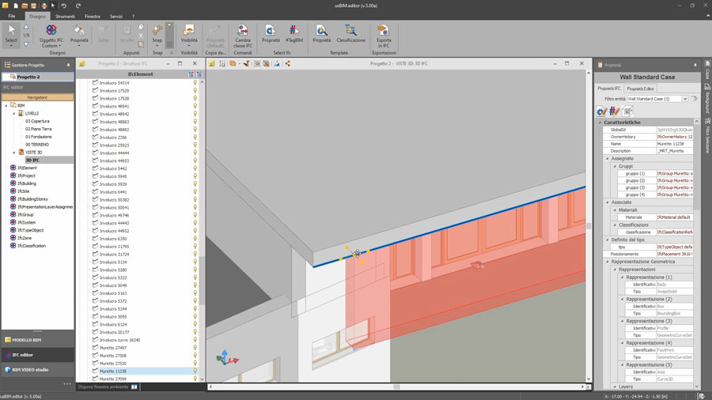Open the Proprietà paint bucket tool in the Disegno group

click(x=79, y=35)
